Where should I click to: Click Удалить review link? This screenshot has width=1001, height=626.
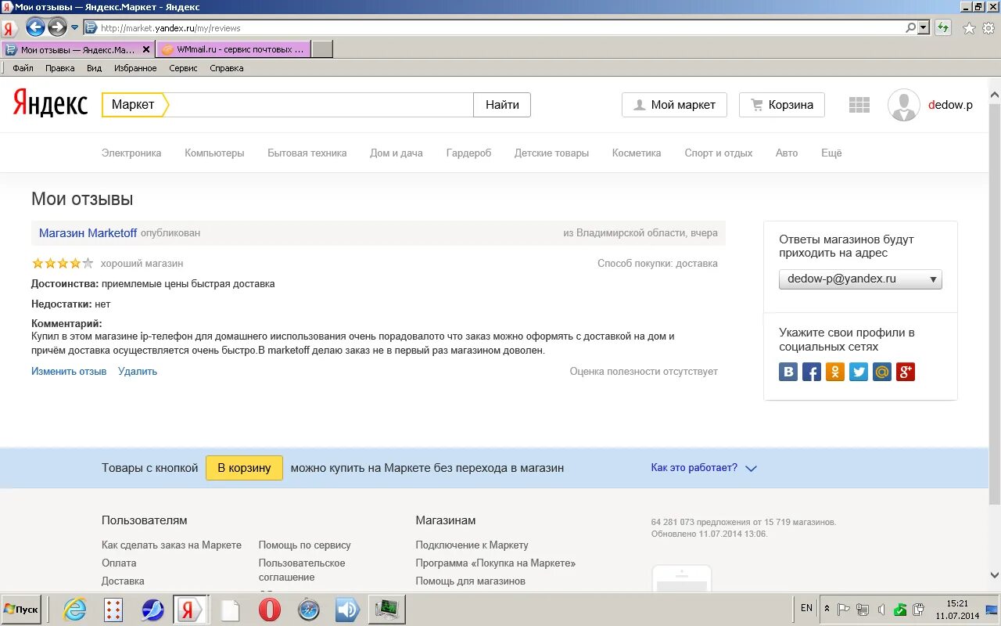pos(138,372)
